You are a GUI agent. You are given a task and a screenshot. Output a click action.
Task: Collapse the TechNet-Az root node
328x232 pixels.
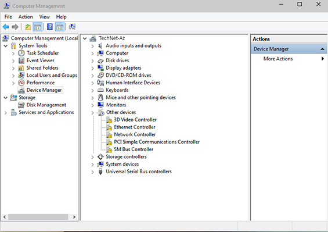[85, 38]
